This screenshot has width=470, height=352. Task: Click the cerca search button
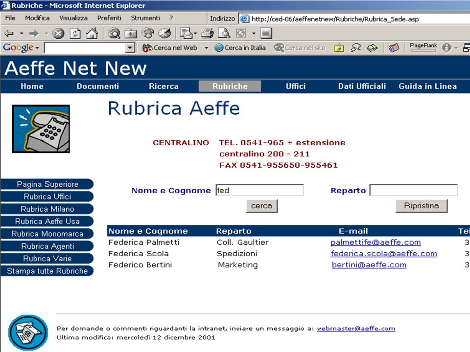coord(261,206)
